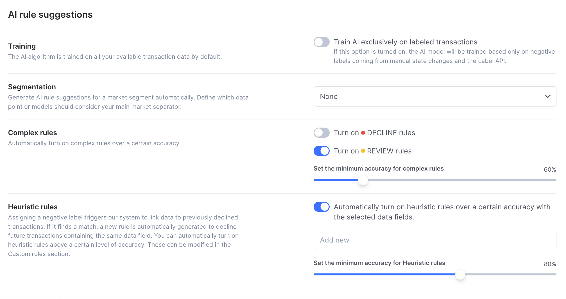Viewport: 566px width, 299px height.
Task: Enable Train AI exclusively on labeled transactions toggle
Action: click(321, 42)
